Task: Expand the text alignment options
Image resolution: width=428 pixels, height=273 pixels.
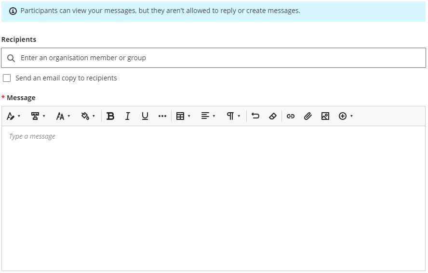Action: [x=208, y=116]
